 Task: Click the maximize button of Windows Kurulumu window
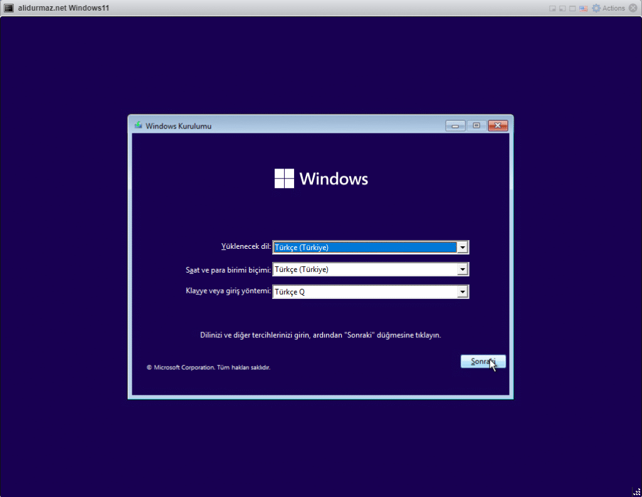coord(476,125)
